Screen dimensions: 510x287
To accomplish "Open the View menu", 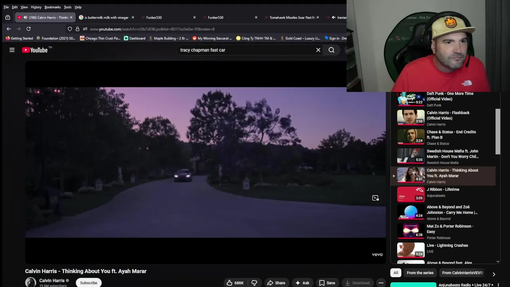I will click(x=24, y=7).
